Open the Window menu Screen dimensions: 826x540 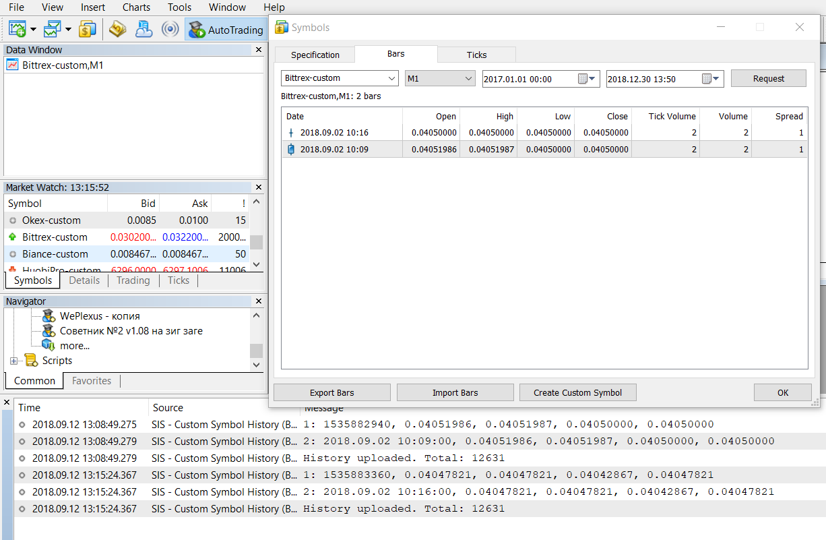[228, 7]
